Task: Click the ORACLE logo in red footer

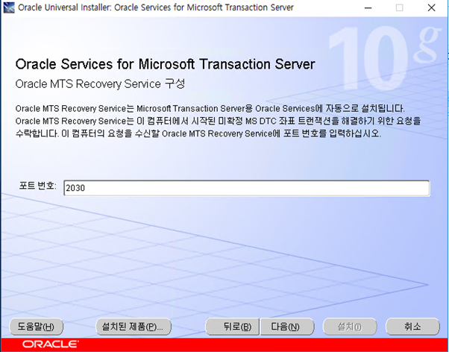Action: pyautogui.click(x=50, y=344)
